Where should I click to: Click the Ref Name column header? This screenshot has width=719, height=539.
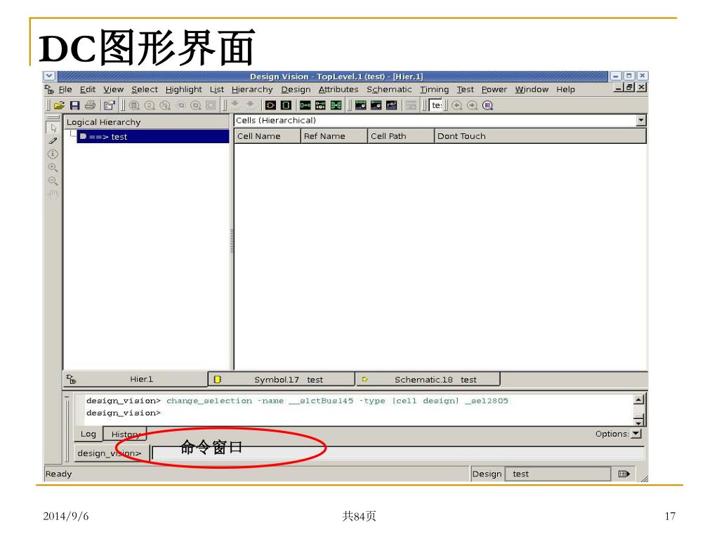click(334, 136)
